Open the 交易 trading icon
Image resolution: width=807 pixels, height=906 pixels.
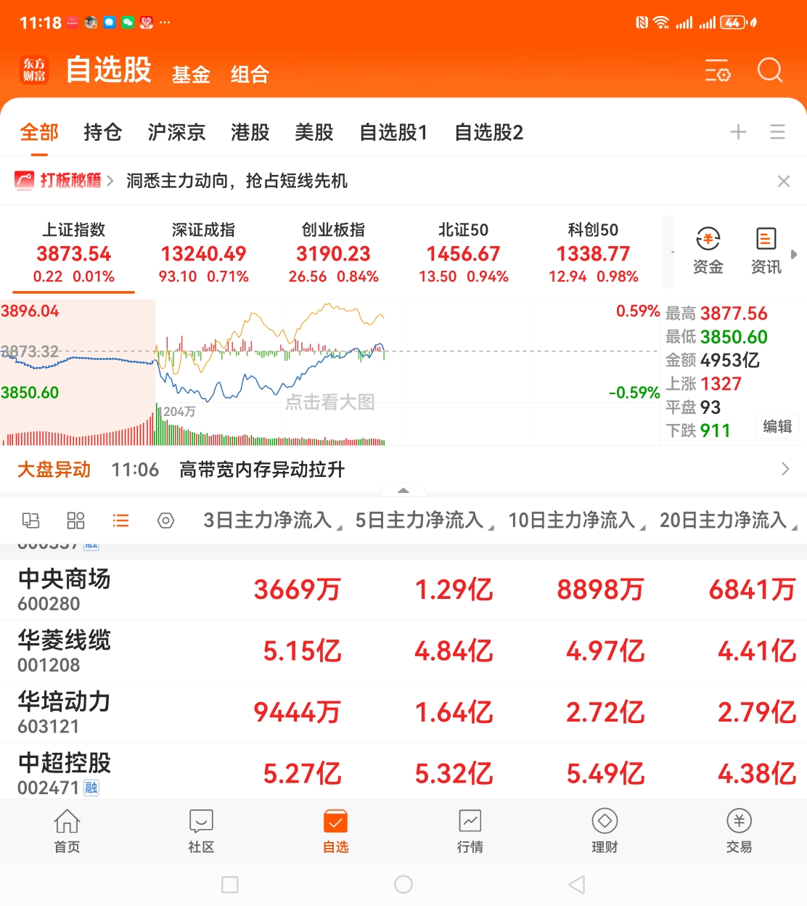739,831
